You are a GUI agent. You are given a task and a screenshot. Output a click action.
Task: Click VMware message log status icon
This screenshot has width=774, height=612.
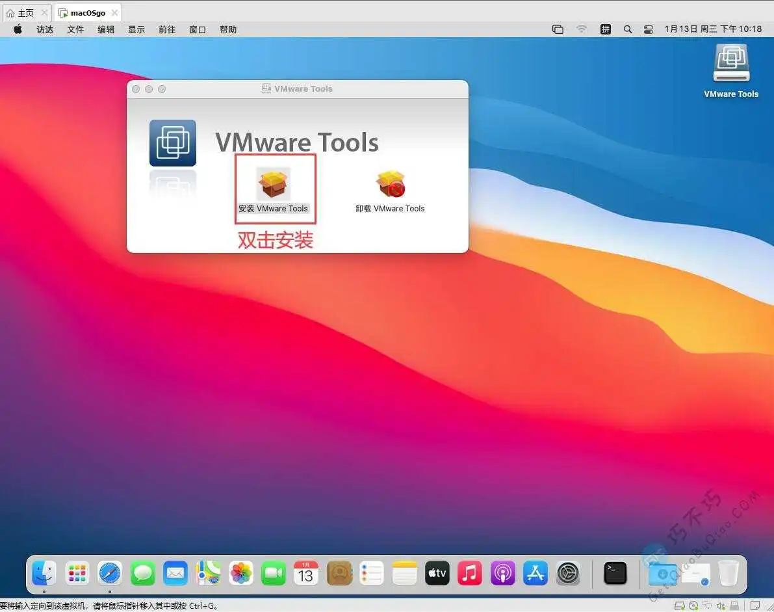(755, 605)
